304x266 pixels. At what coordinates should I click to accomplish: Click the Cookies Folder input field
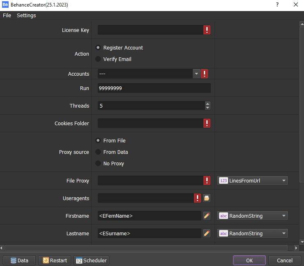click(x=151, y=123)
